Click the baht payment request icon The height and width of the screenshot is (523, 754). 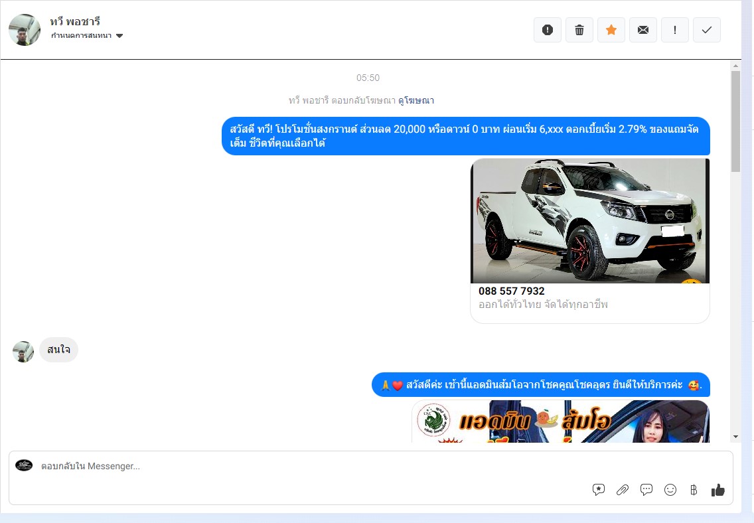click(x=694, y=490)
